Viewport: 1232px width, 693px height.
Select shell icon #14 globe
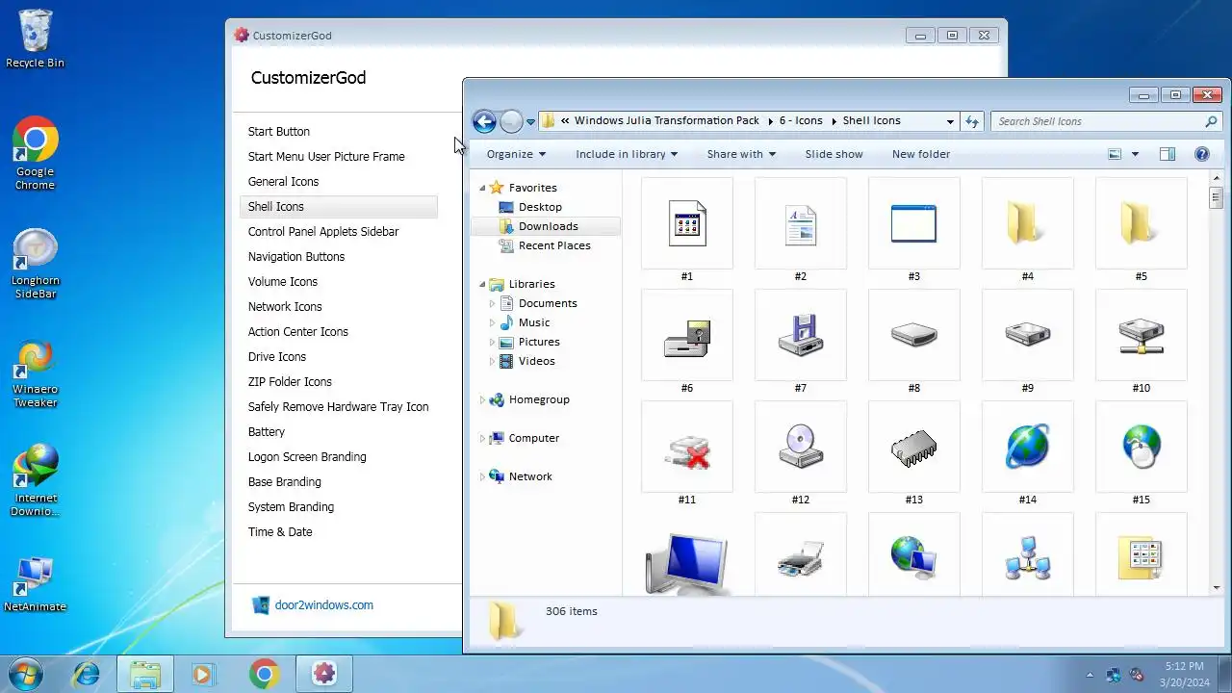[1028, 447]
